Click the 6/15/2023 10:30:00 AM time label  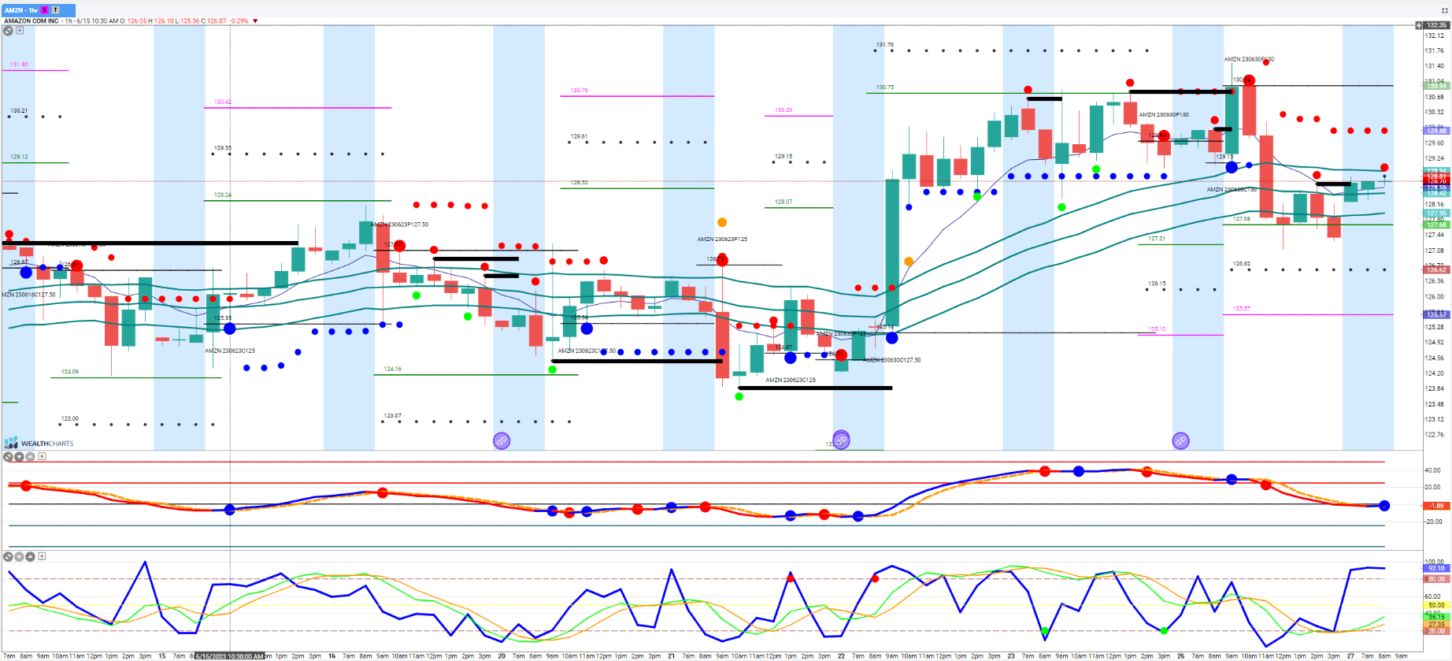[229, 656]
